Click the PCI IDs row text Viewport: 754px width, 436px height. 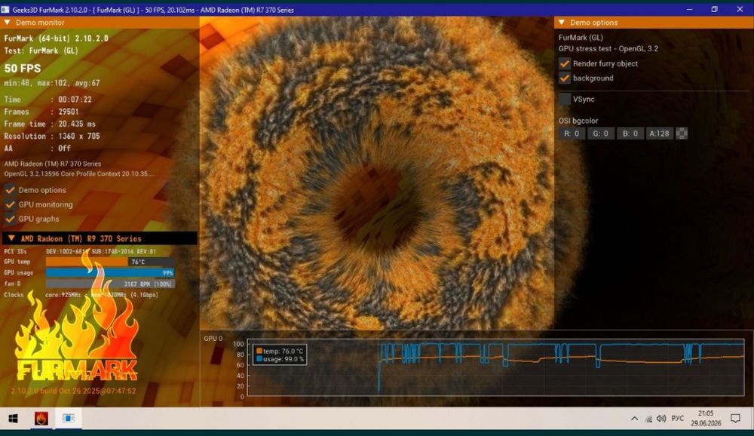point(80,251)
